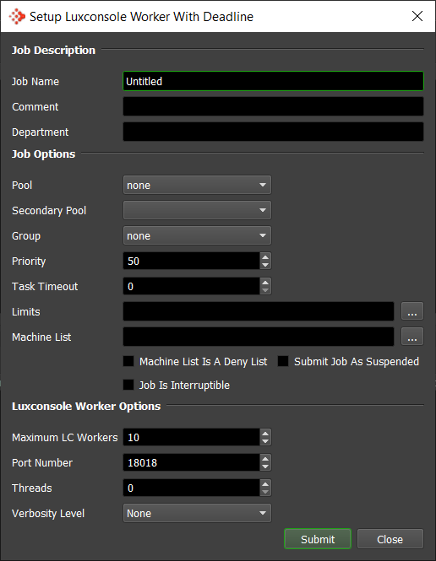The height and width of the screenshot is (561, 436).
Task: Close the dialog with title bar X
Action: [x=417, y=16]
